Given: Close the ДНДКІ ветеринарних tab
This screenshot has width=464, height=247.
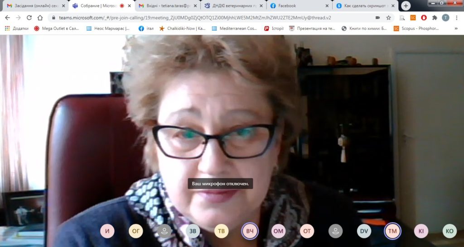Looking at the screenshot, I should coord(261,5).
